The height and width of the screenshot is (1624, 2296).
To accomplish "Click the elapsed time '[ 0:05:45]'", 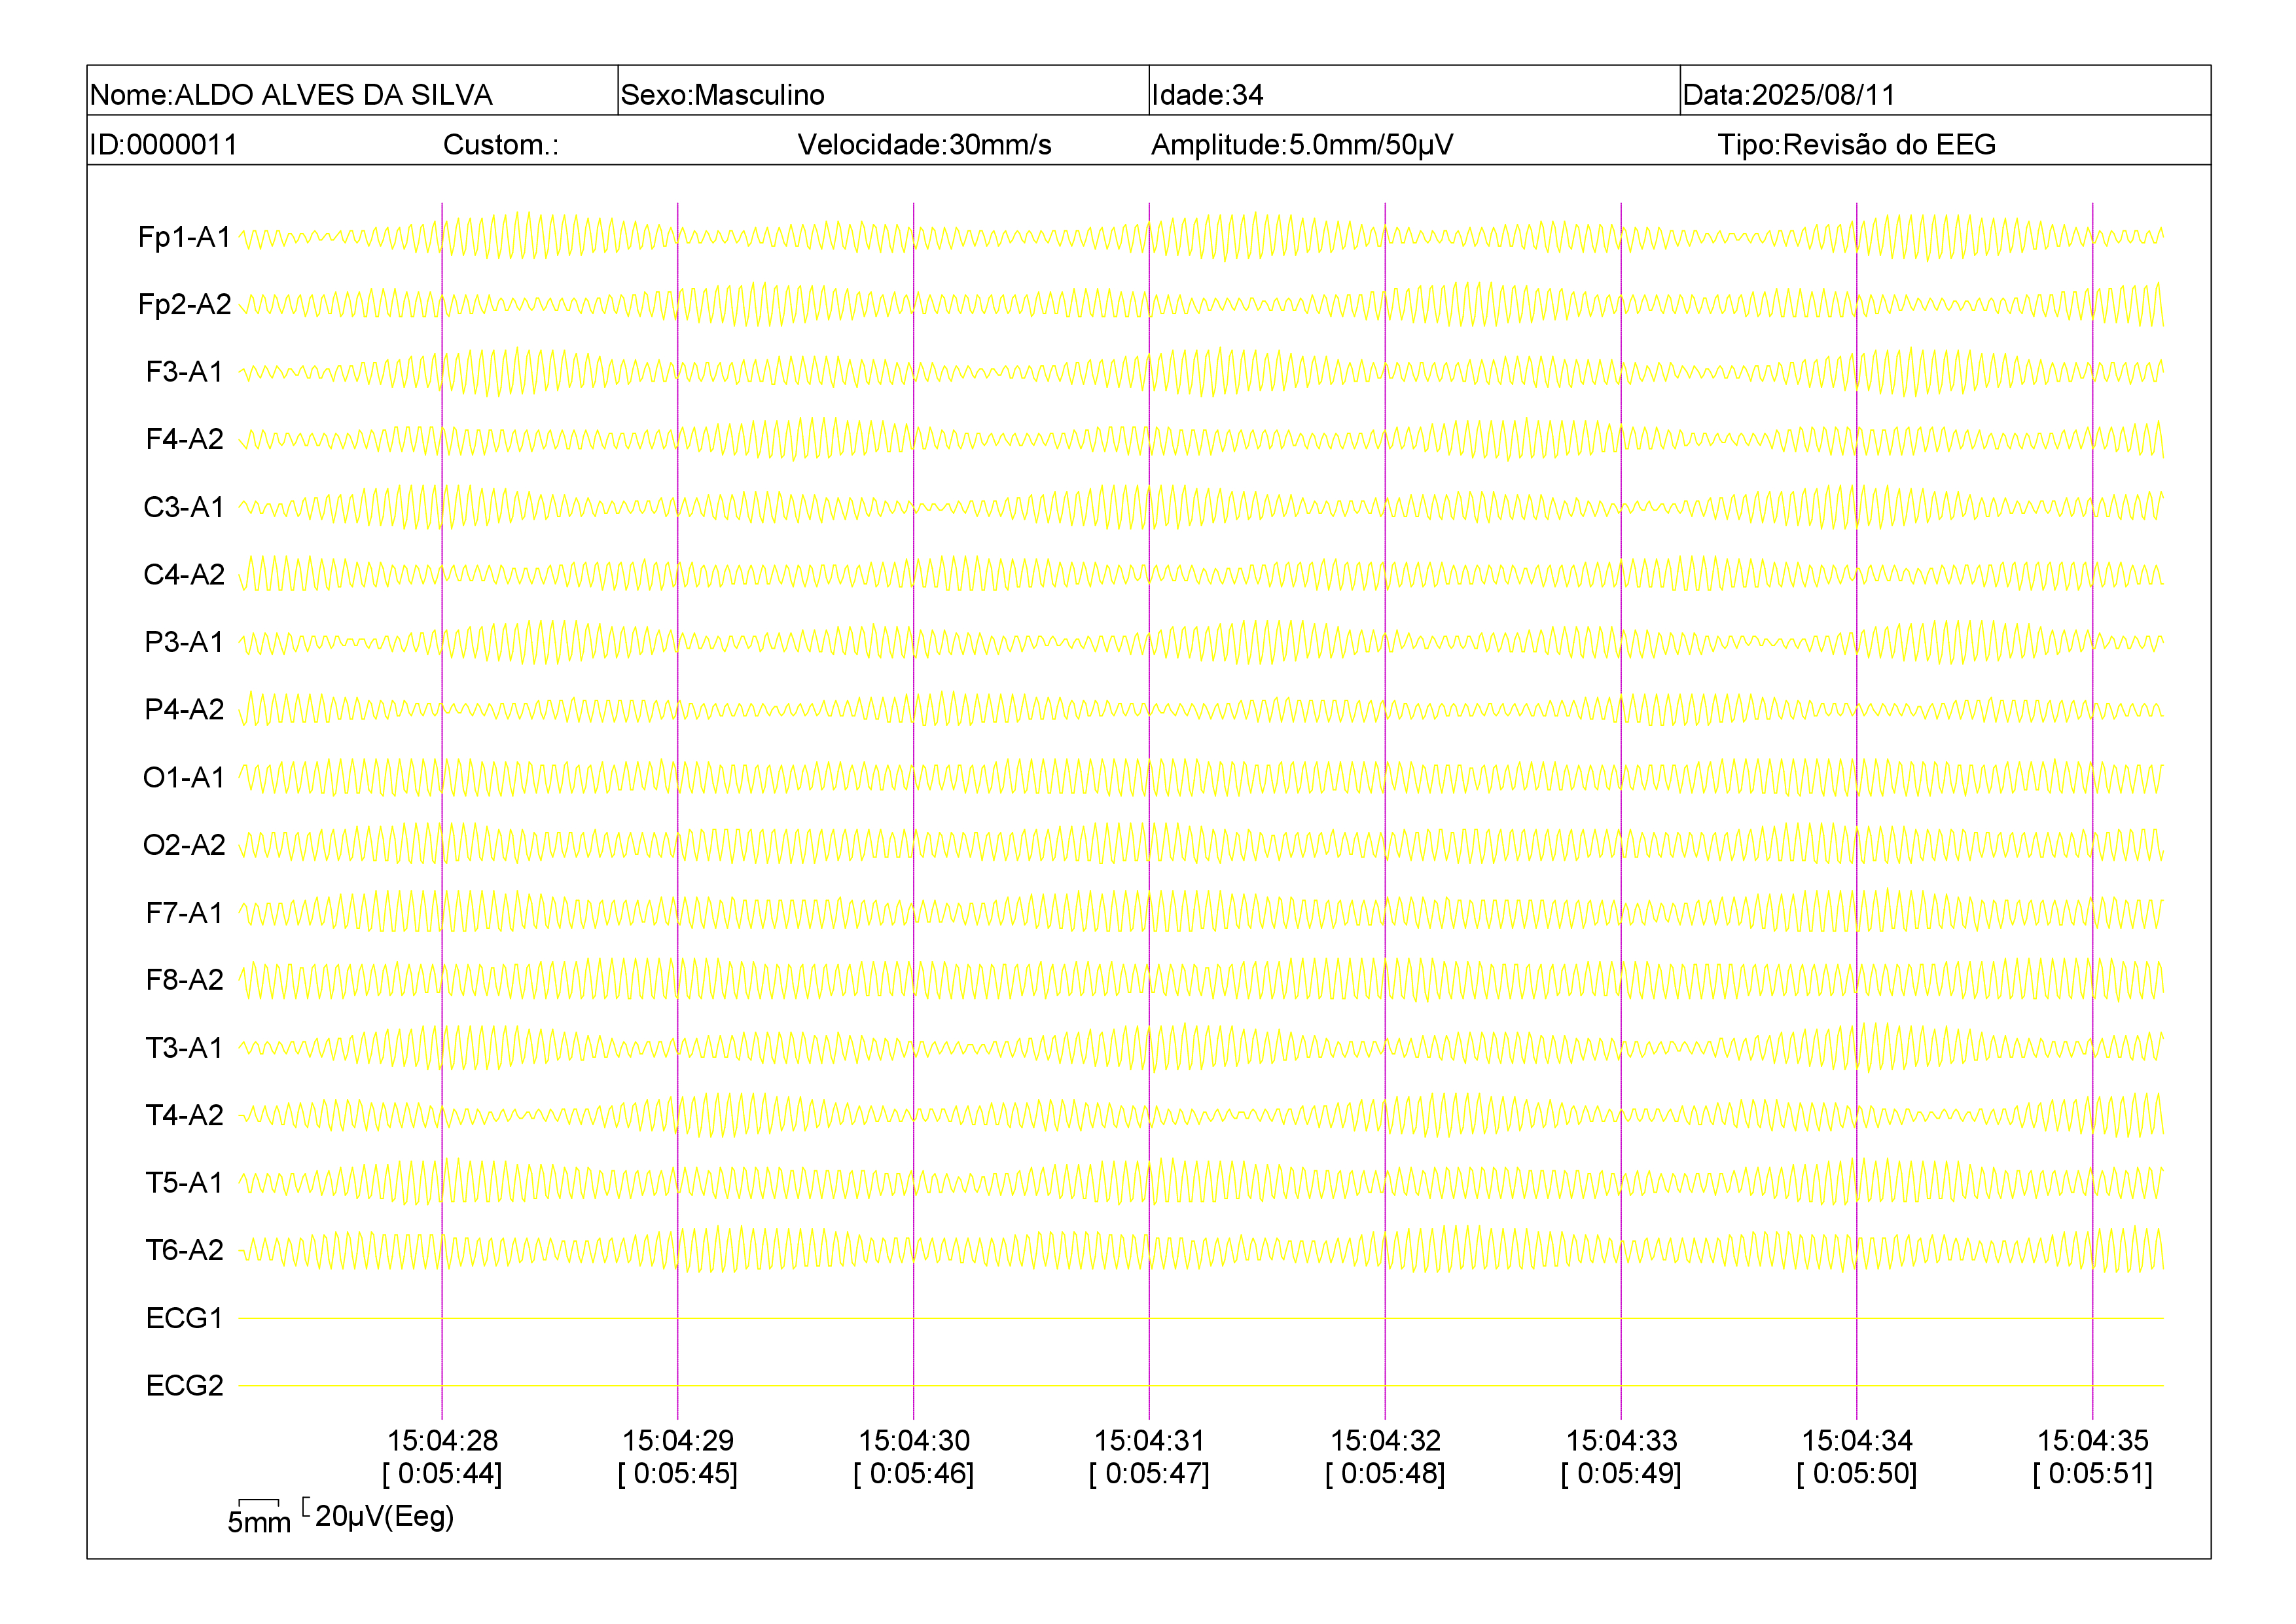I will click(678, 1473).
